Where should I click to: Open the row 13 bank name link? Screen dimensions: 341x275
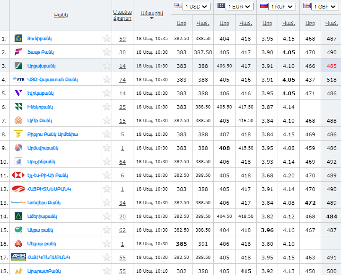click(44, 202)
